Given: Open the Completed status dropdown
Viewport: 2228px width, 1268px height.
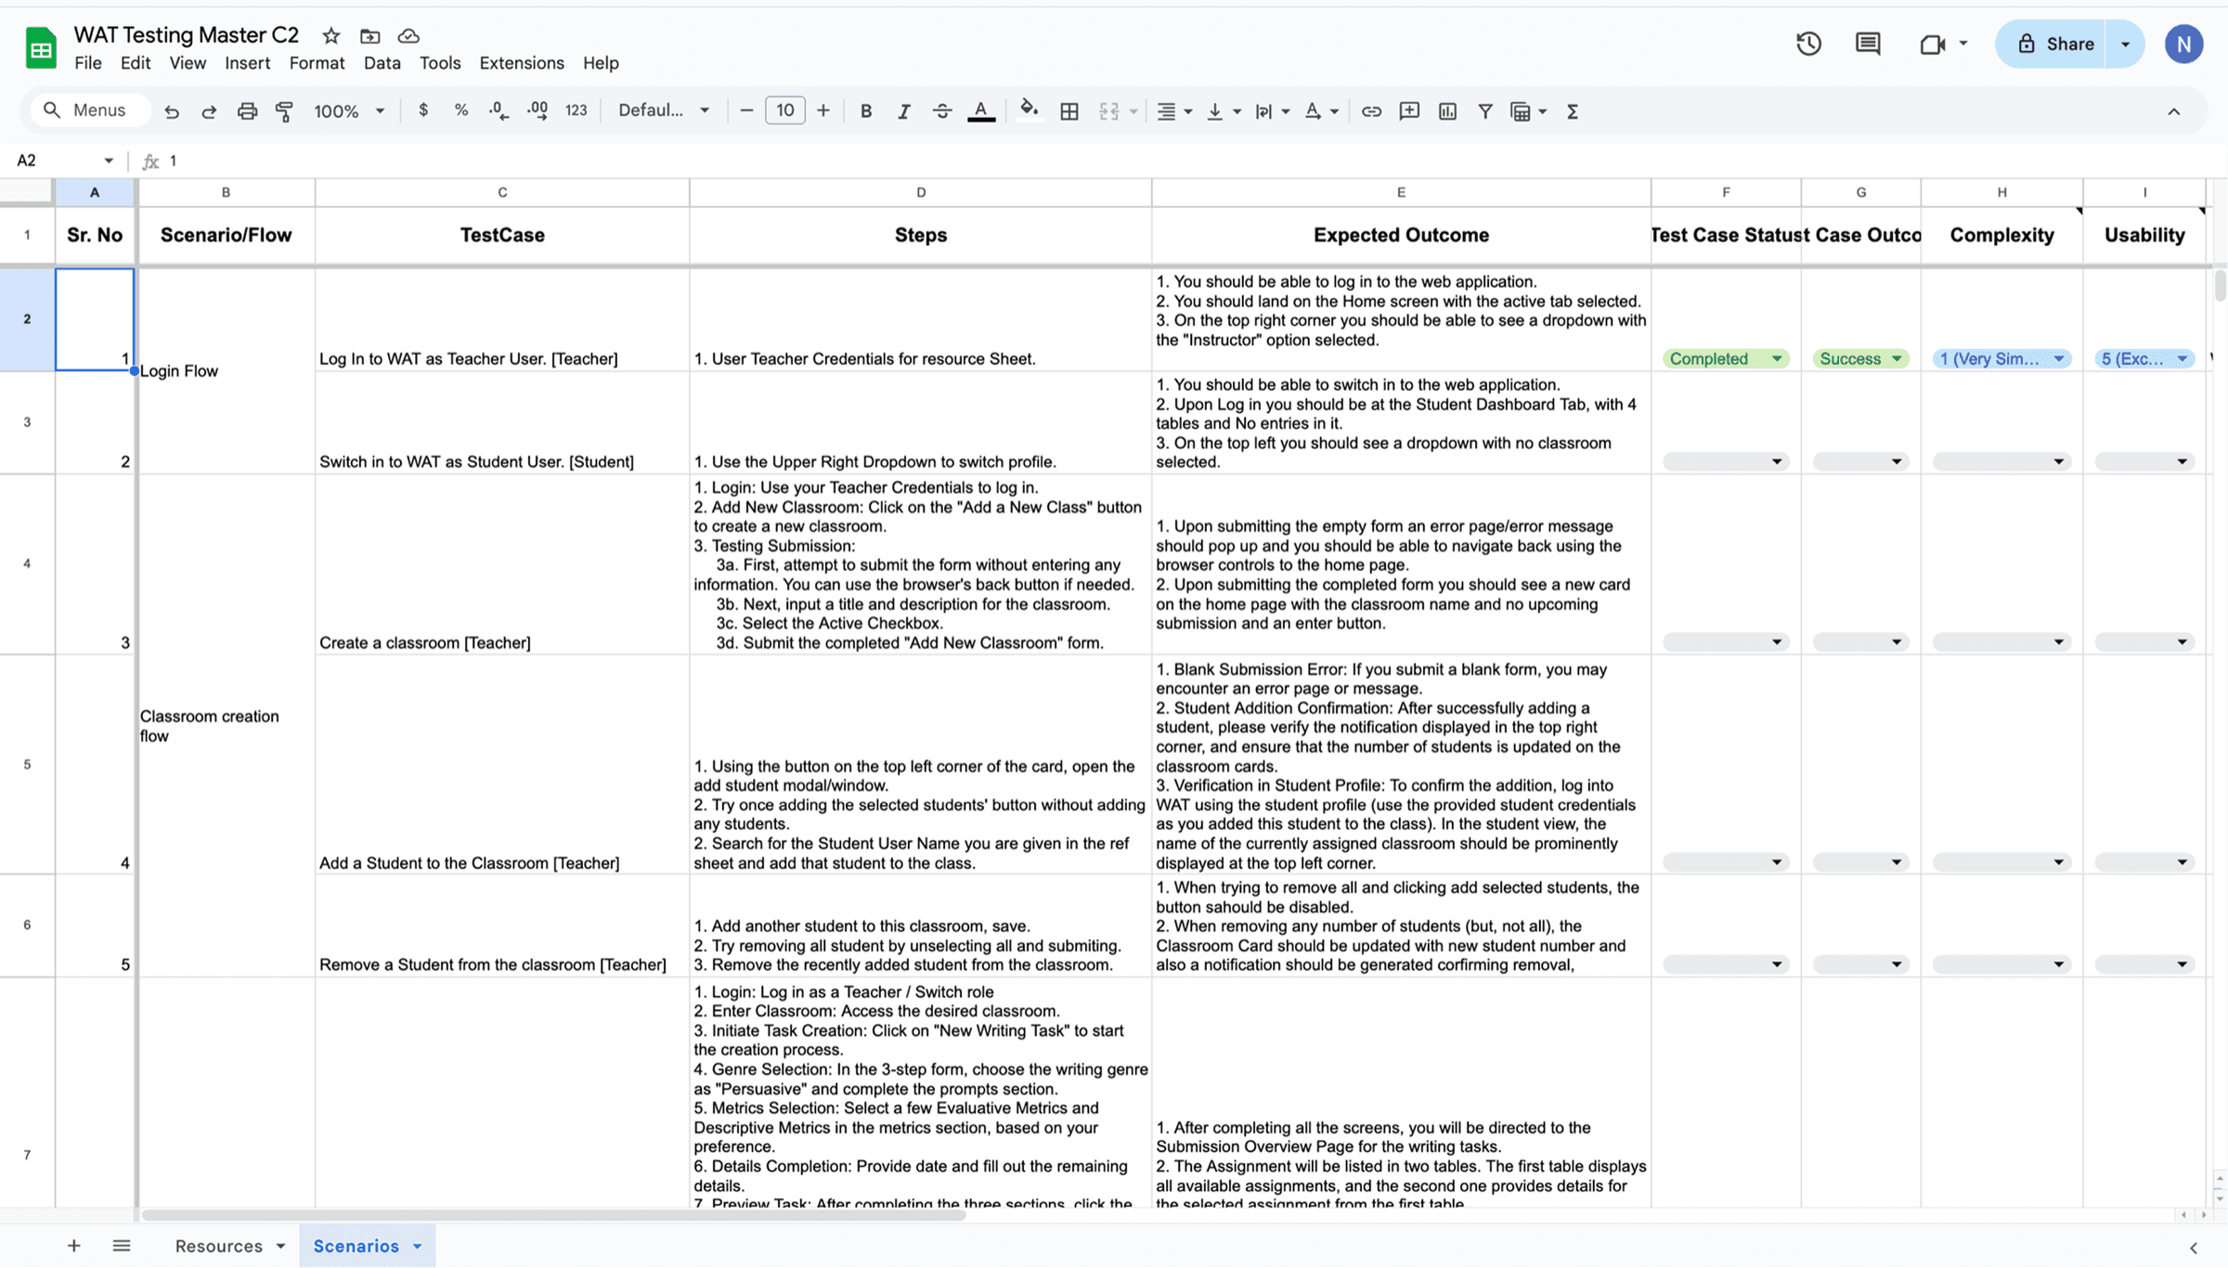Looking at the screenshot, I should [1726, 359].
